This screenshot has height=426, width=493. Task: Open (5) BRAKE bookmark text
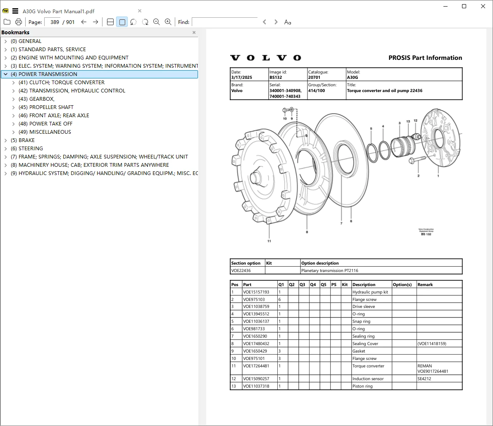point(23,140)
